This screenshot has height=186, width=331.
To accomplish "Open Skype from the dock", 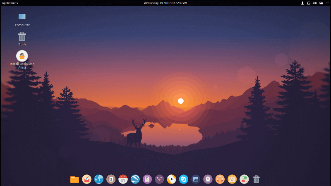I will coord(184,179).
